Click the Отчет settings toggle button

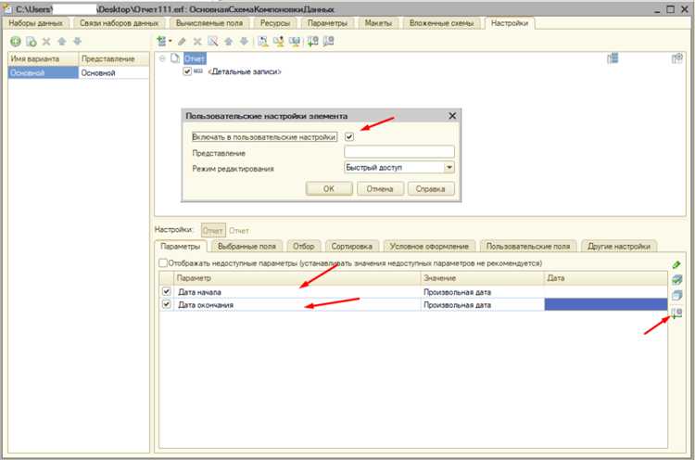213,230
